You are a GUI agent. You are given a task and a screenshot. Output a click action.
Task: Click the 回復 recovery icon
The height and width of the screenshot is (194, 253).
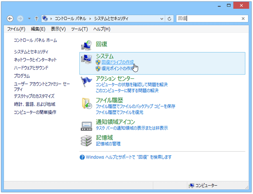[x=86, y=46]
